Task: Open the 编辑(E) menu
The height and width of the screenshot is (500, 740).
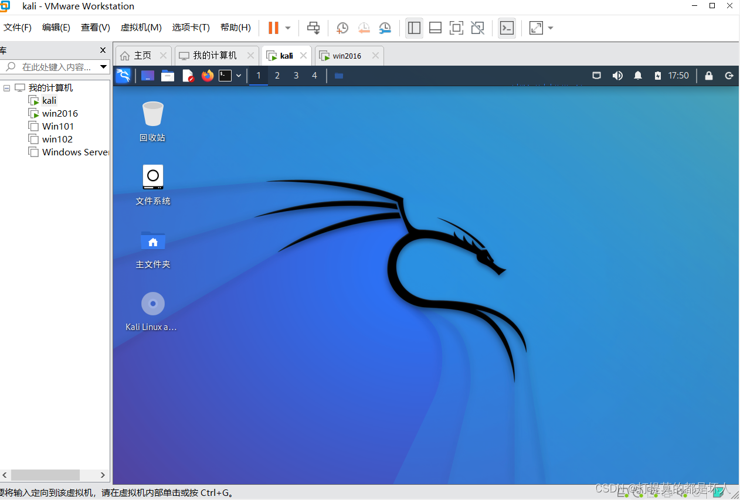Action: click(56, 28)
